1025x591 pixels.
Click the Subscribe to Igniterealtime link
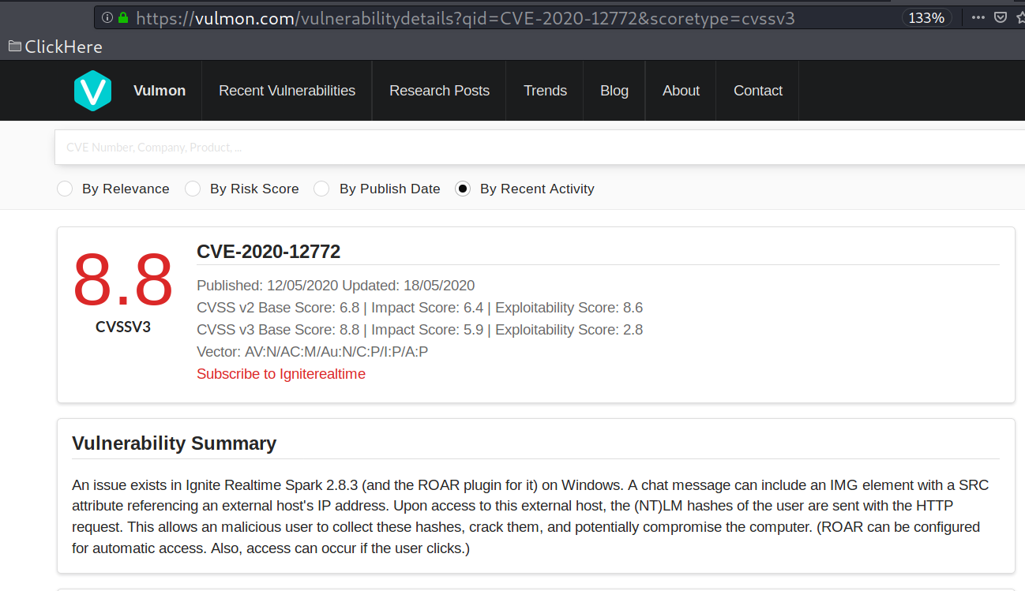(281, 374)
